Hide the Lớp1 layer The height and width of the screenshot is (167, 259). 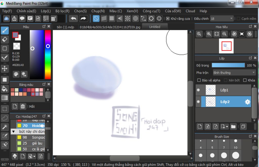pos(198,90)
